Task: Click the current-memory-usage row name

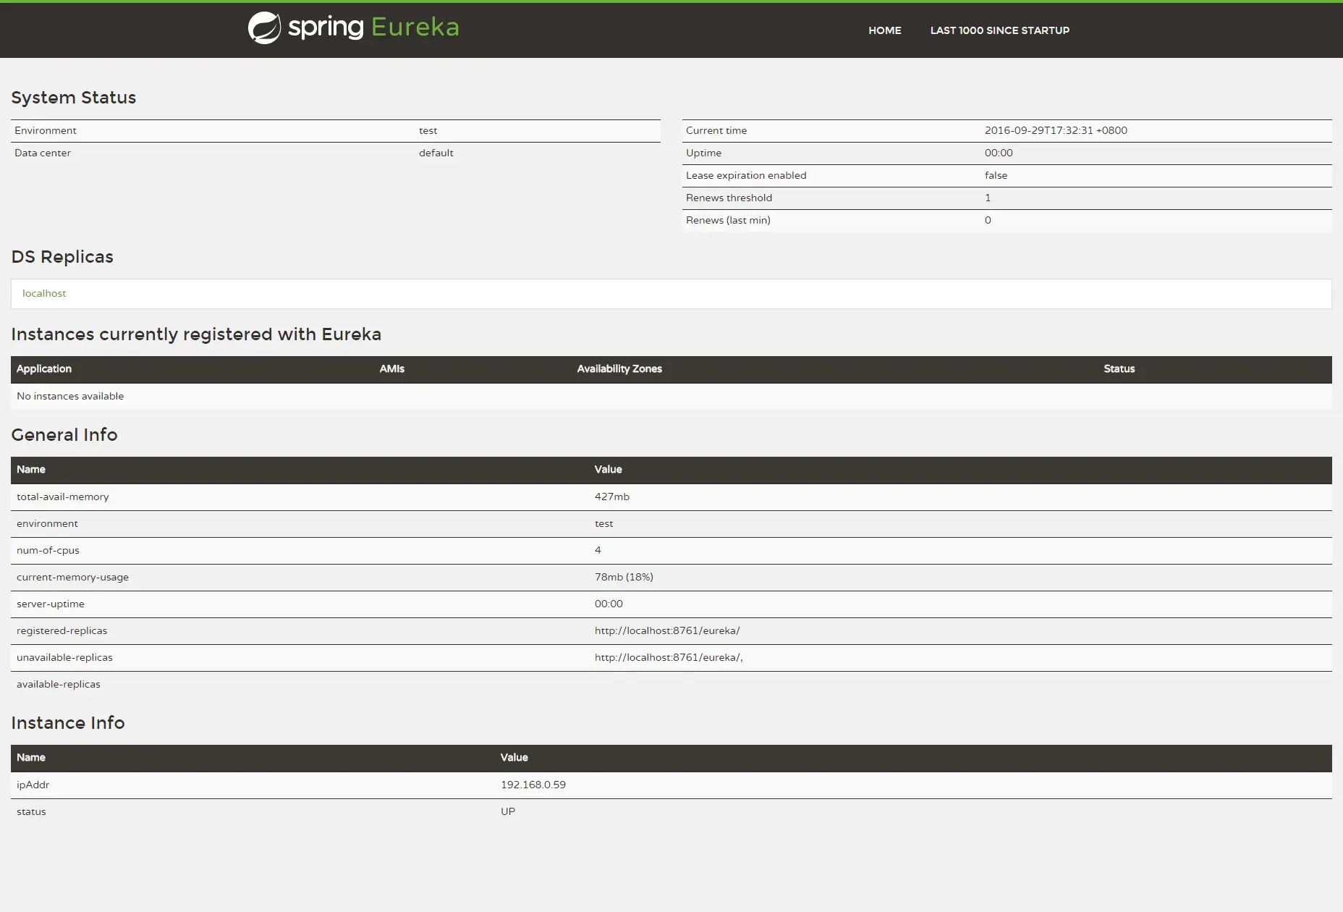Action: 72,577
